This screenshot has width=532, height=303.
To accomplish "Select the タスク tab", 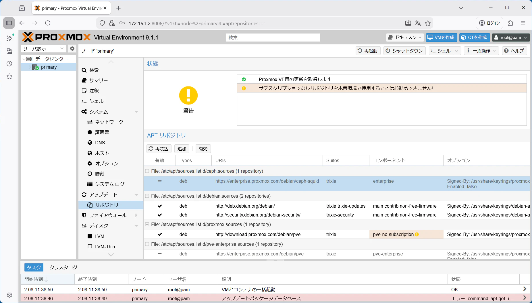I will [34, 267].
